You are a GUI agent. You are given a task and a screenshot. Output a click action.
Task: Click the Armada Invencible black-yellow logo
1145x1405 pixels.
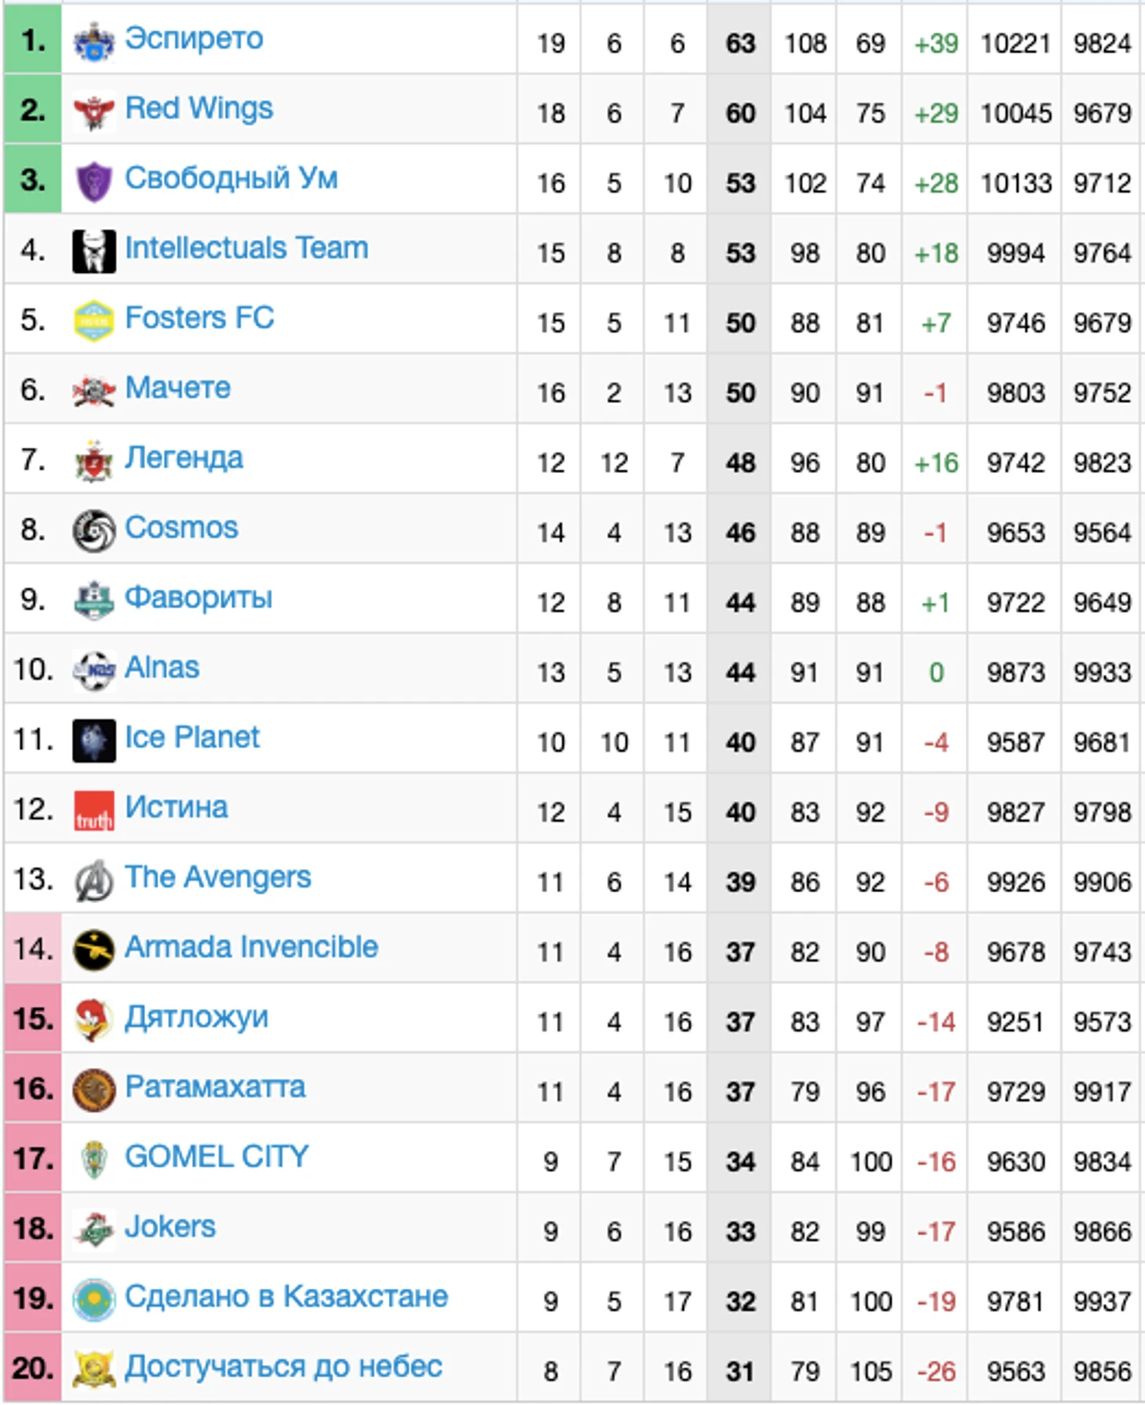point(93,950)
